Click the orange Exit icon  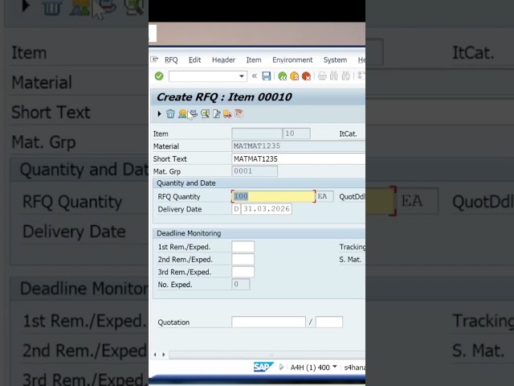(295, 76)
